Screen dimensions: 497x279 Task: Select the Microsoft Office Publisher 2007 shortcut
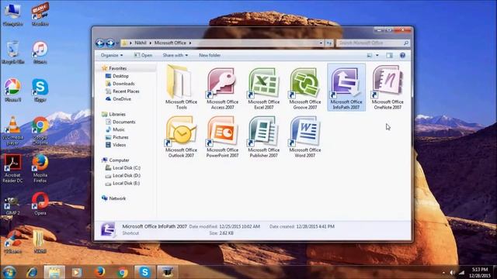pos(263,136)
